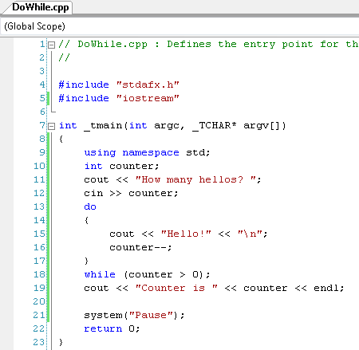Click the "iostream" include string

click(148, 98)
